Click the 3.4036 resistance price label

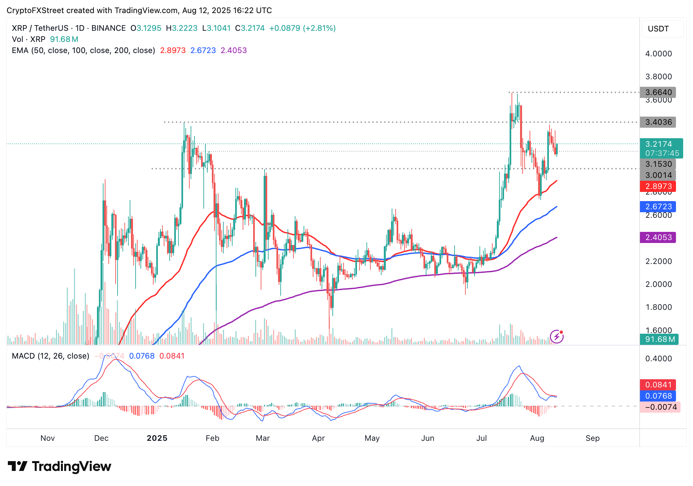click(x=658, y=122)
